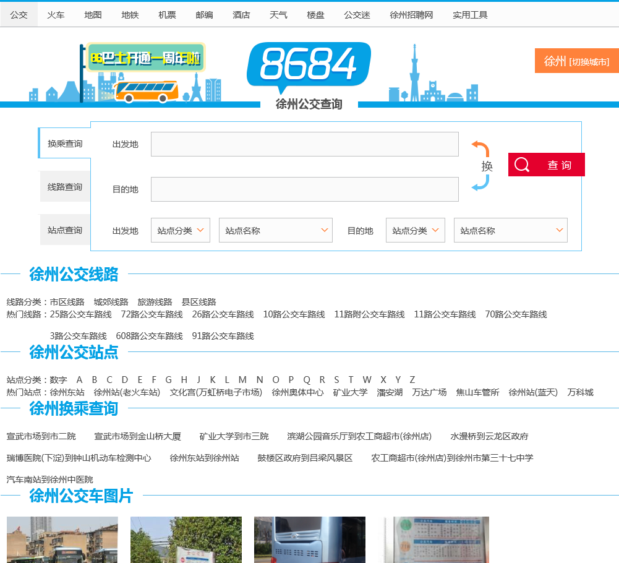Open the 县区线路 category link

tap(199, 303)
